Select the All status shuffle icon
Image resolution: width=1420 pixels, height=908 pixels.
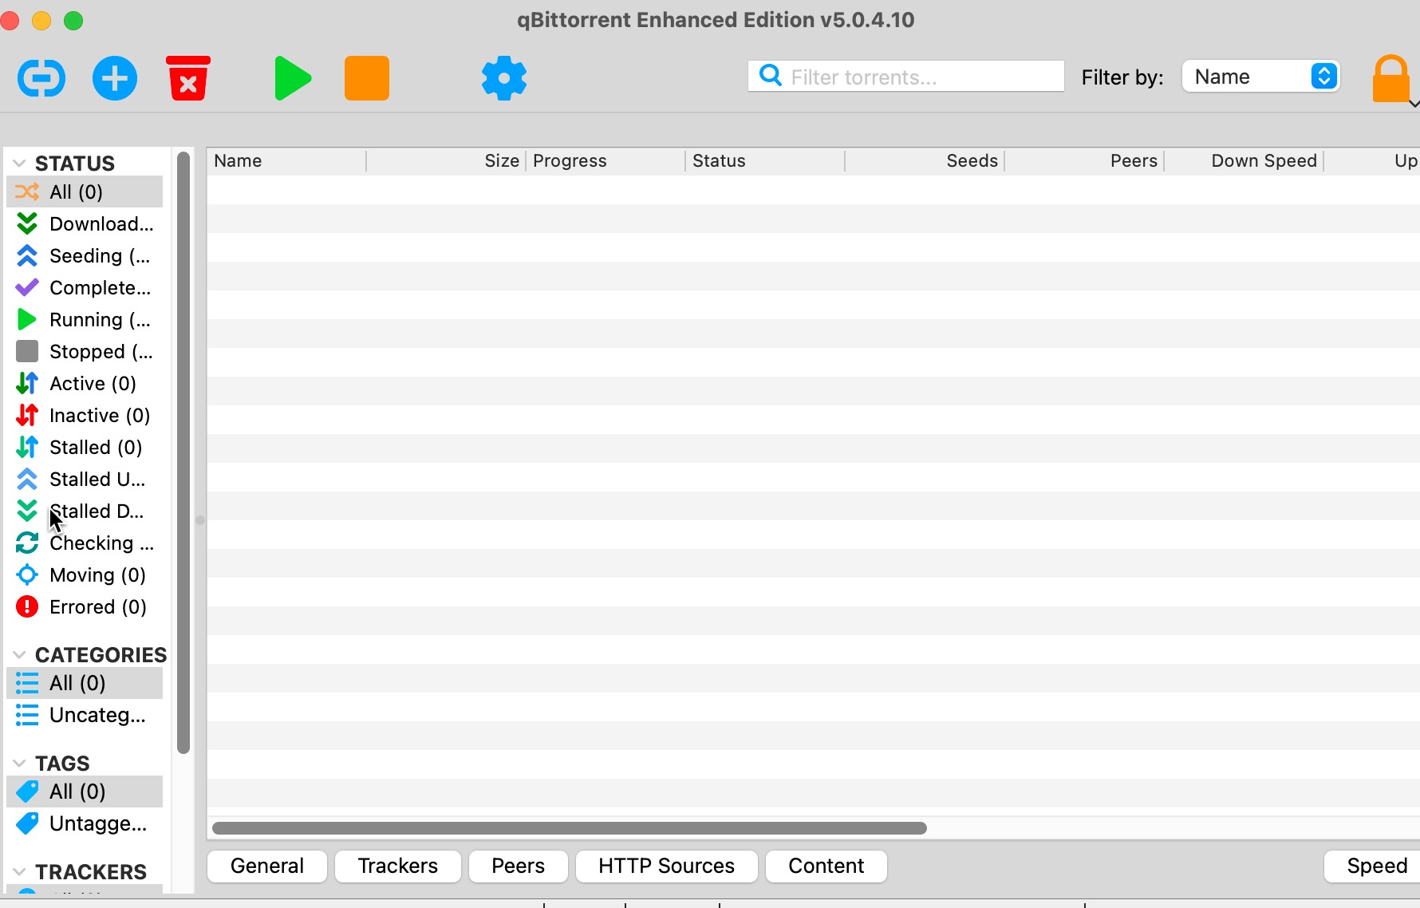27,191
